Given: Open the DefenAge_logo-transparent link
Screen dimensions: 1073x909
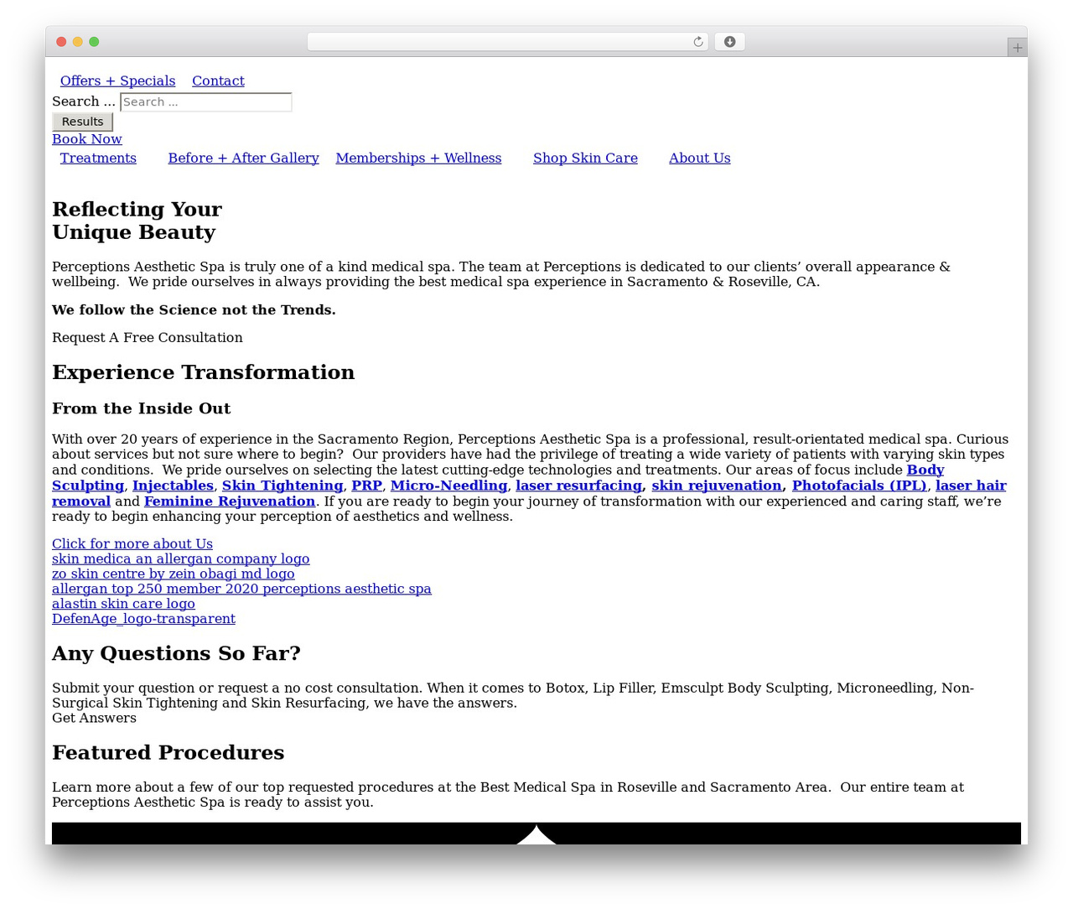Looking at the screenshot, I should pyautogui.click(x=143, y=619).
